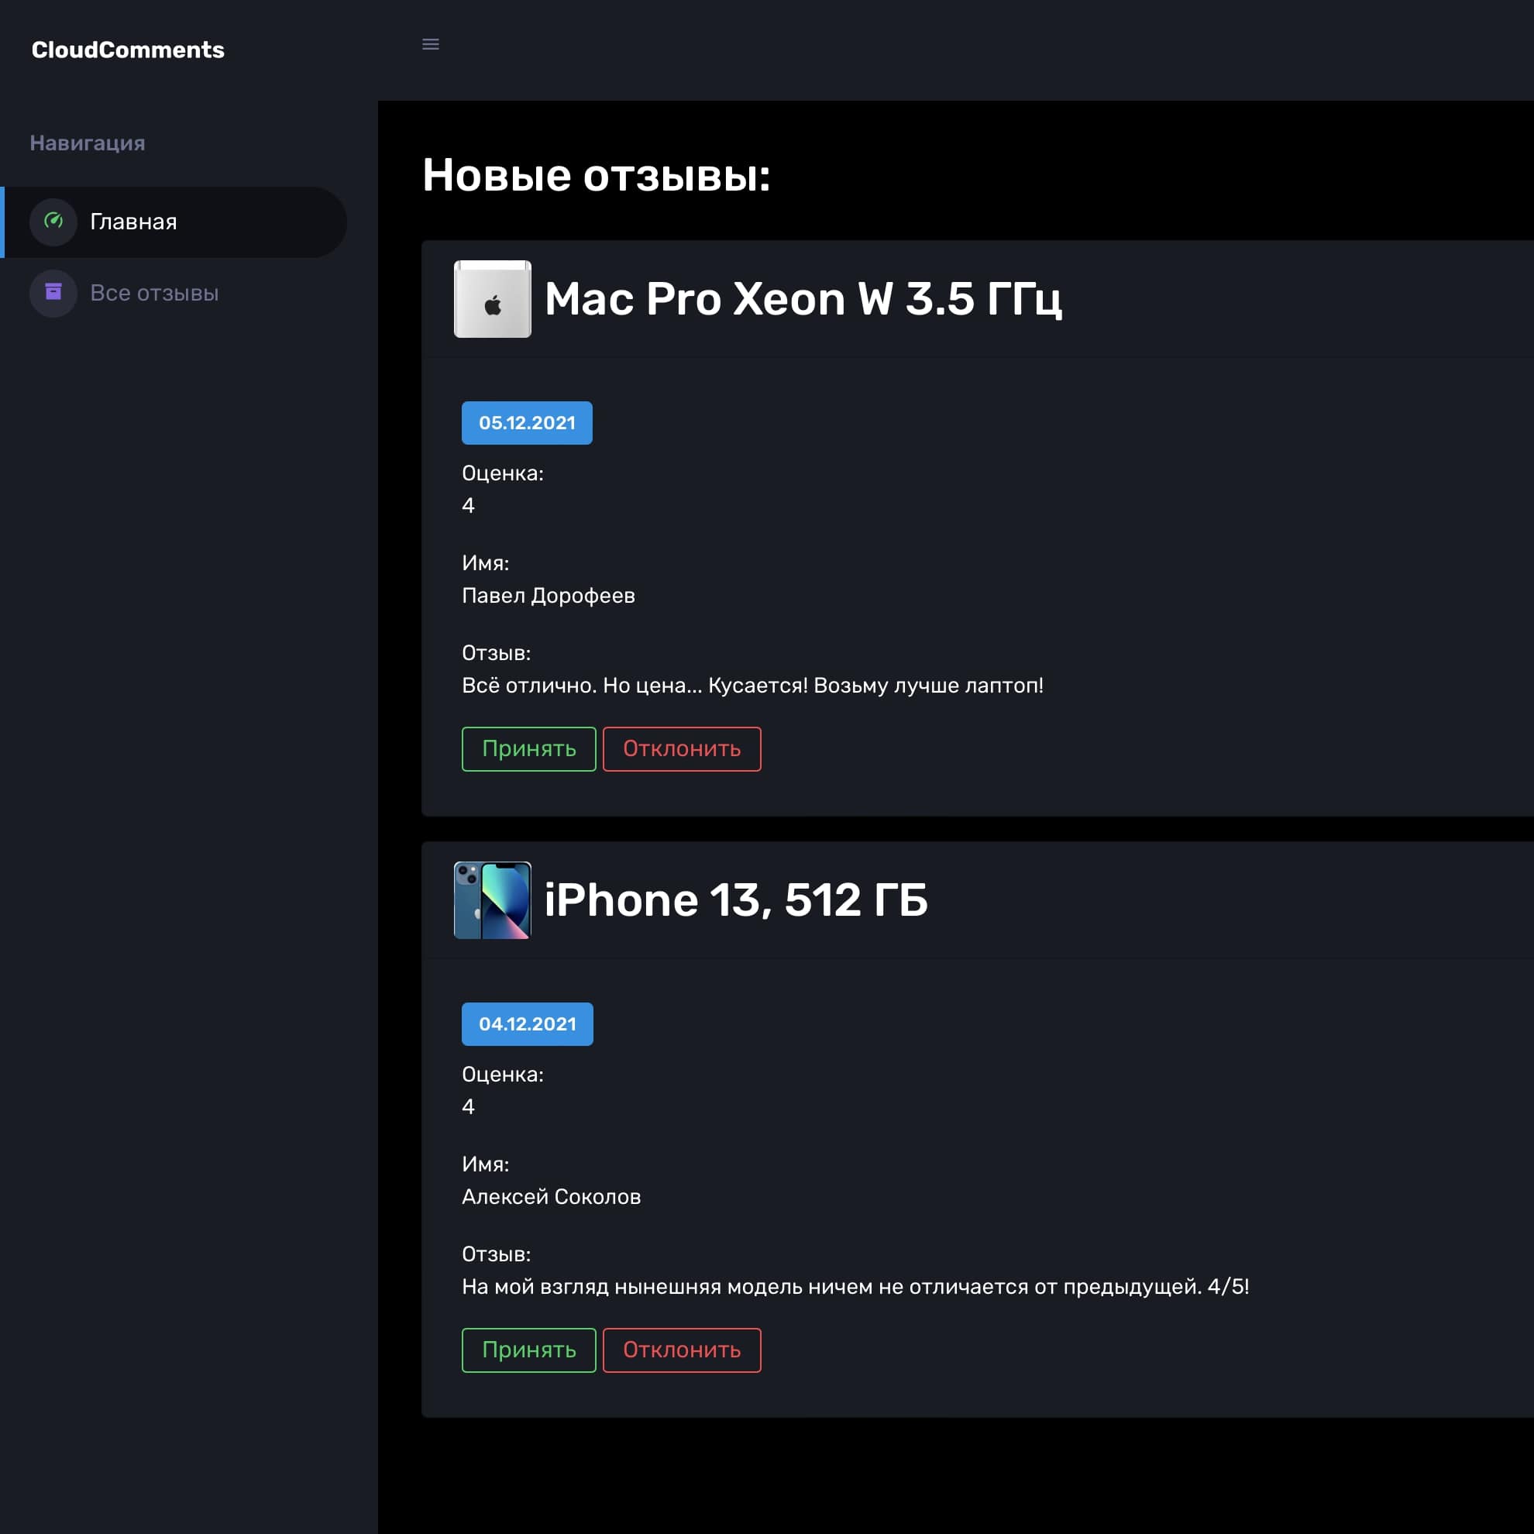Click the purple archive icon beside Все отзывы
This screenshot has width=1534, height=1534.
53,293
